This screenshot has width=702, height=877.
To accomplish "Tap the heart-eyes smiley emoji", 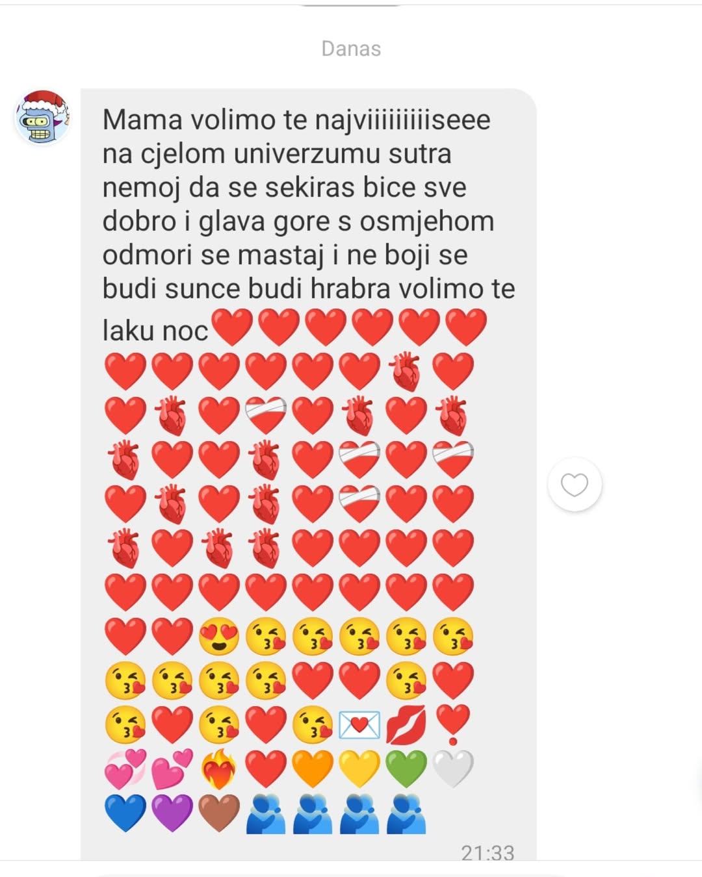I will pos(219,637).
